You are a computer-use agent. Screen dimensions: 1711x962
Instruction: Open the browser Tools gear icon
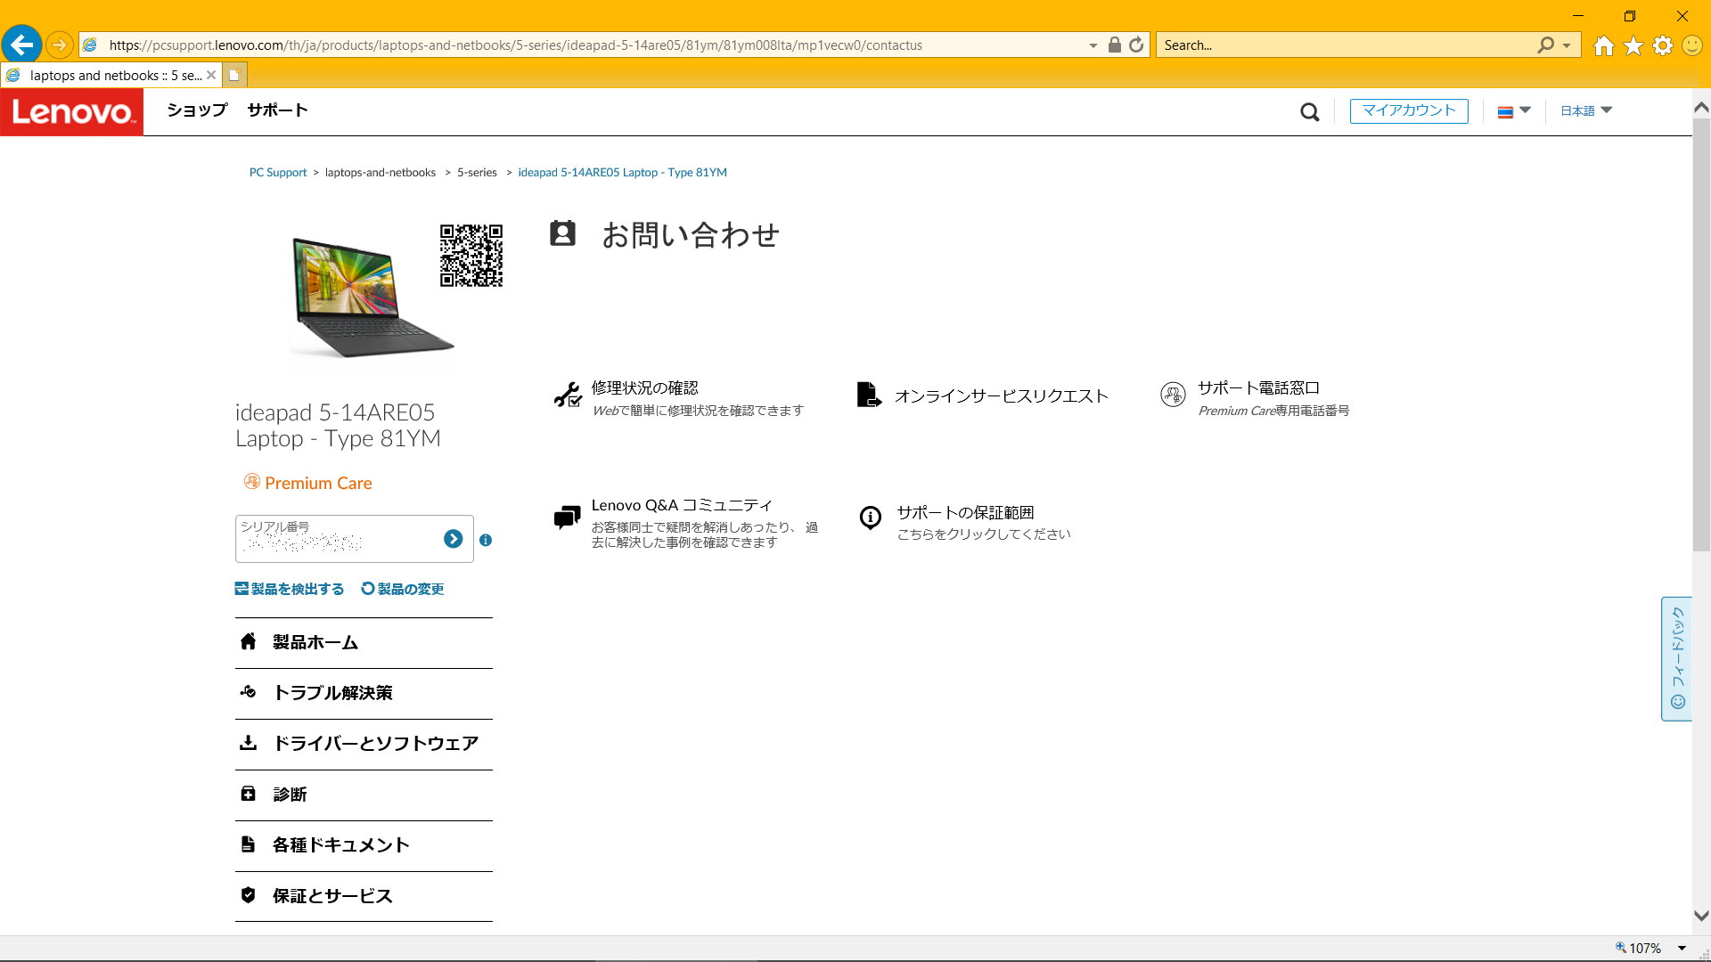pos(1663,45)
